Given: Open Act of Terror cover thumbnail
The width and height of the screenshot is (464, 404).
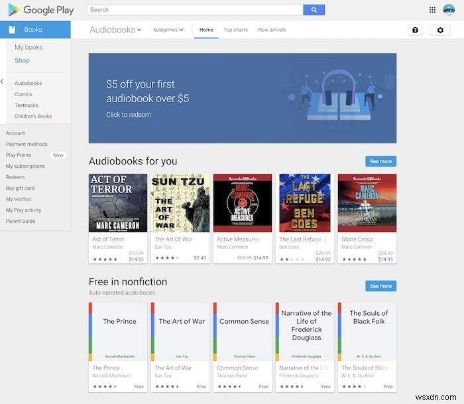Looking at the screenshot, I should pyautogui.click(x=118, y=203).
